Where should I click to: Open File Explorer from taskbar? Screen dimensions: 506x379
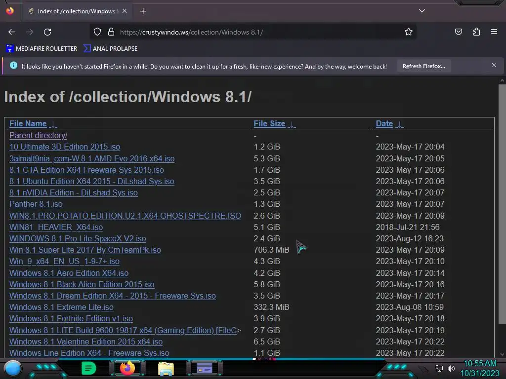point(166,369)
